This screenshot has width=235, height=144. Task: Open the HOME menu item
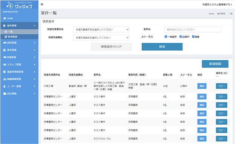[19, 18]
